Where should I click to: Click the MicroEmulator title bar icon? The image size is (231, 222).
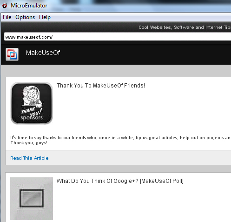(5, 6)
